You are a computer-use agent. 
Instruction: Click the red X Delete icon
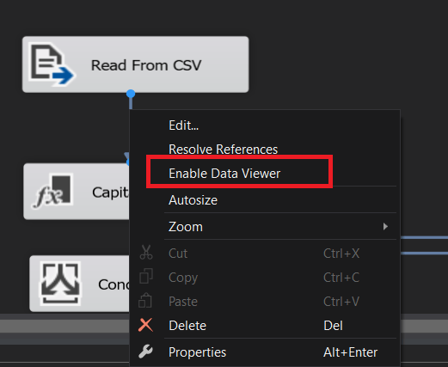point(145,325)
